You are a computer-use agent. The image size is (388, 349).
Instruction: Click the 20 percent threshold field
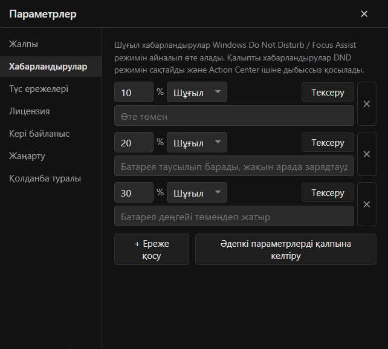pyautogui.click(x=134, y=142)
